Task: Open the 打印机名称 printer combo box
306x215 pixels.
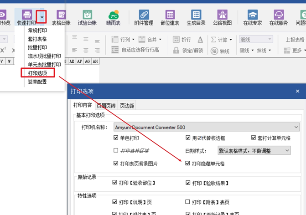Action: pyautogui.click(x=206, y=127)
